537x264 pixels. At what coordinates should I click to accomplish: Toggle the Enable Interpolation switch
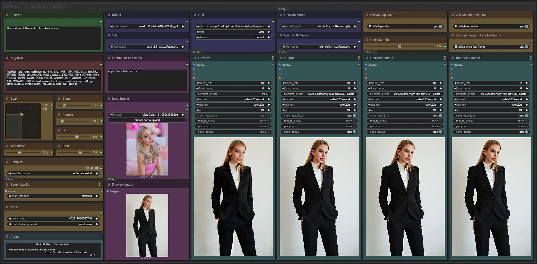(526, 26)
